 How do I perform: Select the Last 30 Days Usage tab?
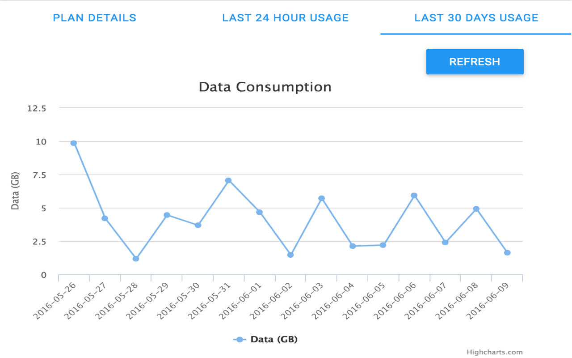(476, 18)
